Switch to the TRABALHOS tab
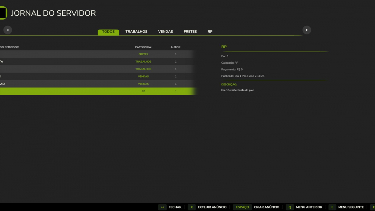Image resolution: width=375 pixels, height=211 pixels. point(136,32)
